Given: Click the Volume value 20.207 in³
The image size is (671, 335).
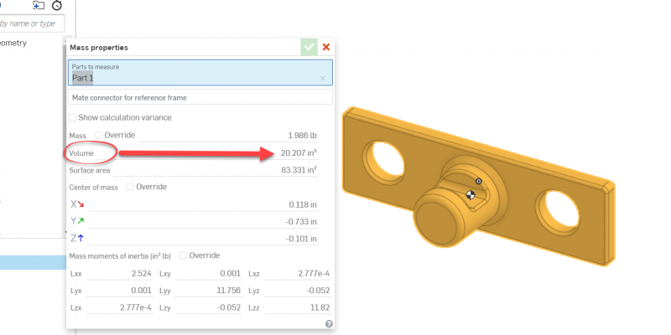Looking at the screenshot, I should [x=299, y=153].
